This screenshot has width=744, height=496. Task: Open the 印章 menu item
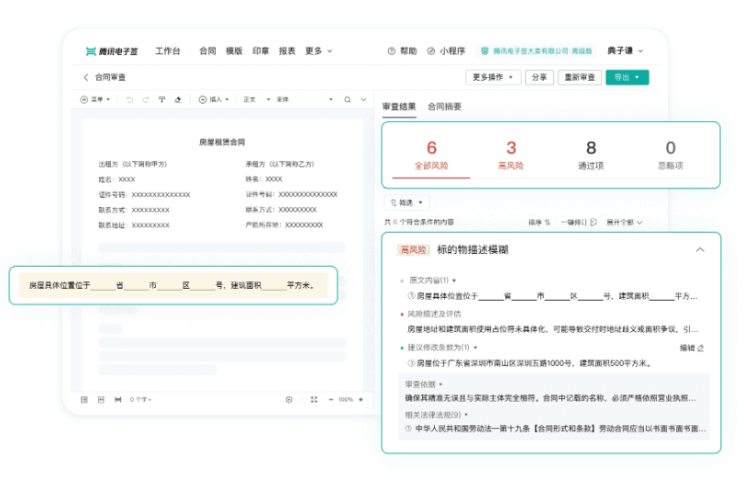coord(261,50)
